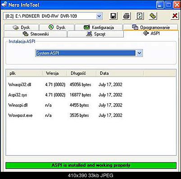
Task: Expand the System ASPI dropdown arrow
Action: click(139, 53)
